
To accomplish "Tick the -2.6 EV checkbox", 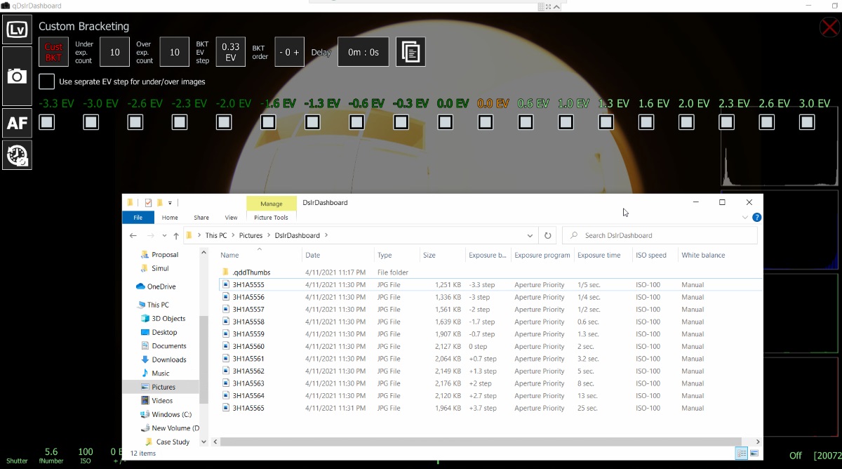I will pyautogui.click(x=135, y=122).
